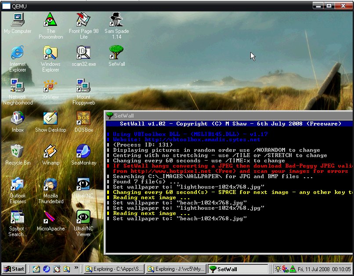Screen dimensions: 354x276
Task: Select the SetWall desktop shortcut
Action: [116, 56]
